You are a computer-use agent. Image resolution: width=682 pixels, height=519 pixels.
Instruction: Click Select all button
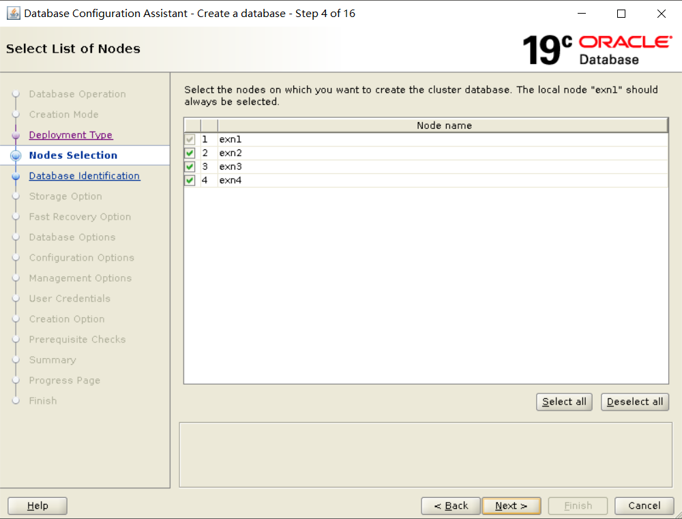pos(564,402)
